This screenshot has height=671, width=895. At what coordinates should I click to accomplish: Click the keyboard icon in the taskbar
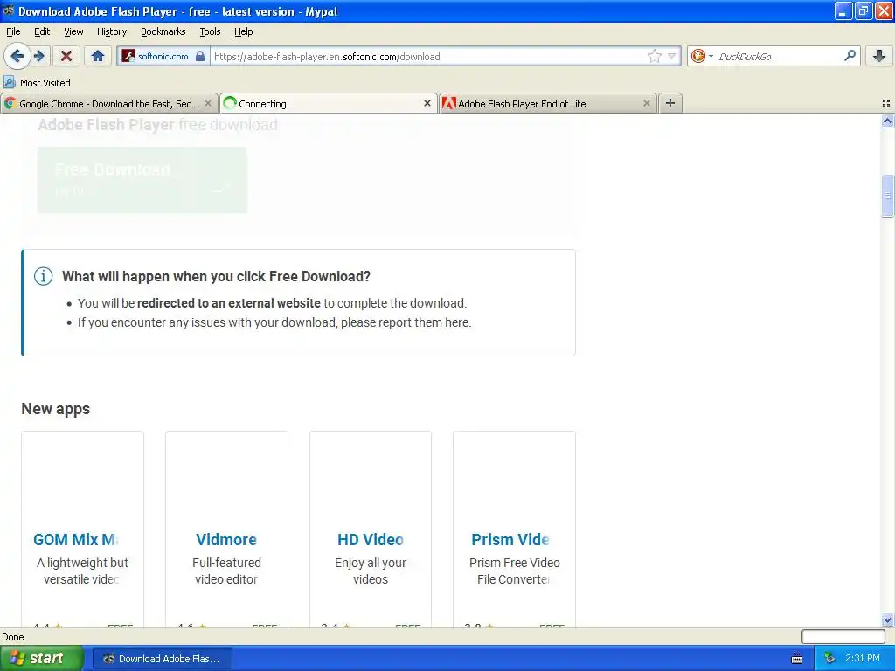(797, 659)
